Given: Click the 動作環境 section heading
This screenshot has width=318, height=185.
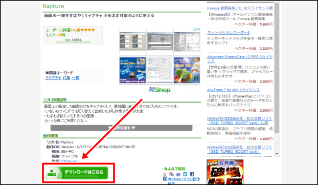Looking at the screenshot, I should 50,136.
